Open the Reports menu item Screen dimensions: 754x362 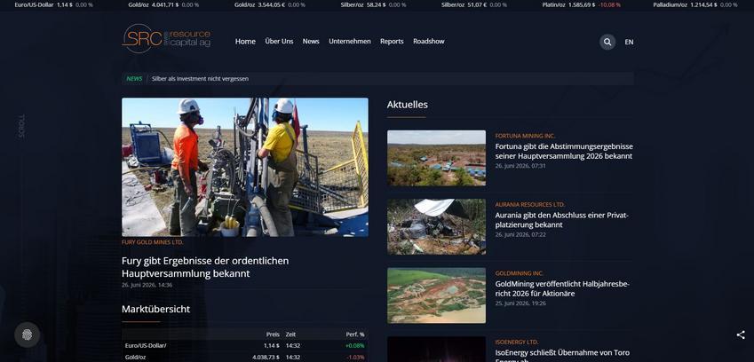(x=392, y=42)
